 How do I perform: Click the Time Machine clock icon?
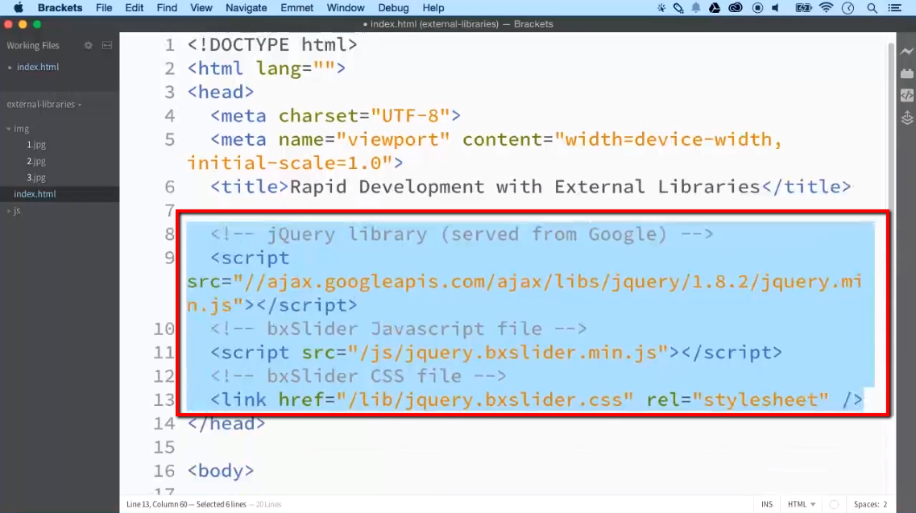pos(848,7)
